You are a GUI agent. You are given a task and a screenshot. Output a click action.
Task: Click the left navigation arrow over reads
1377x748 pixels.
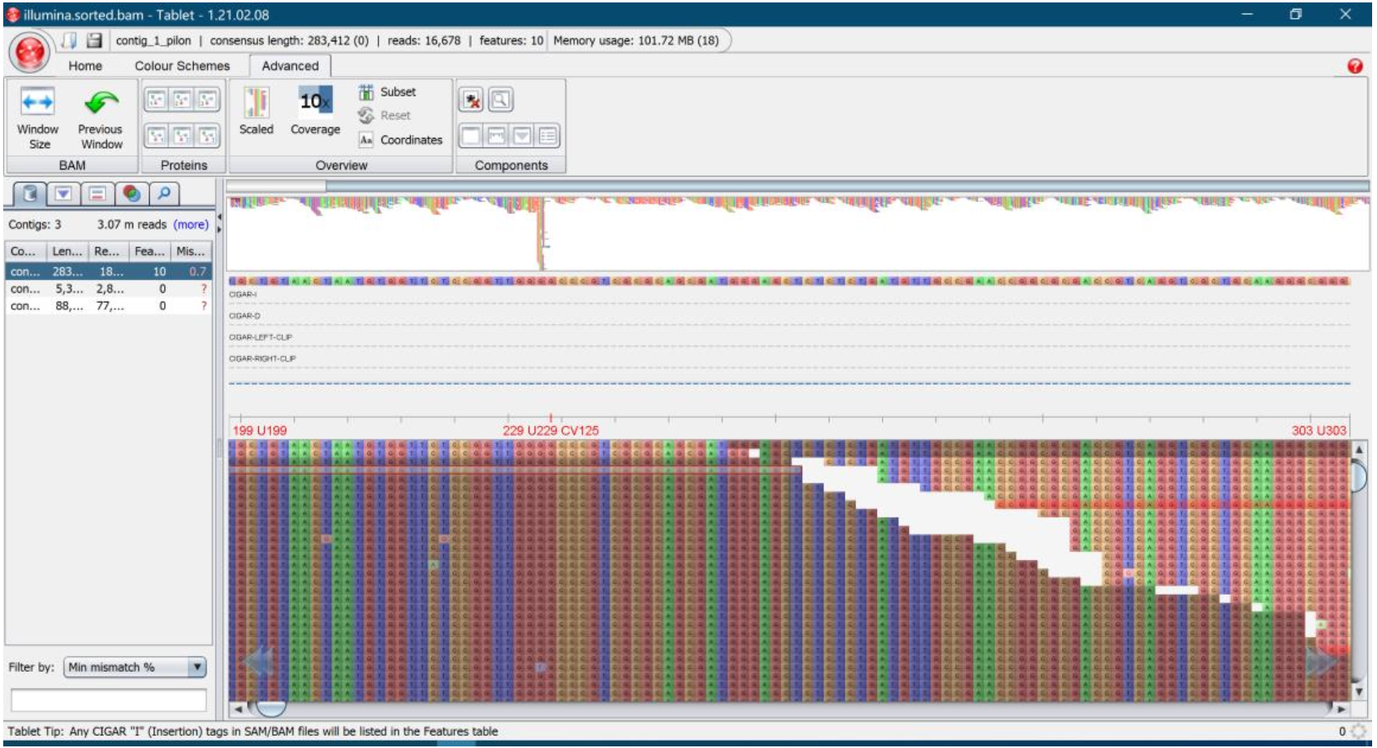click(257, 662)
